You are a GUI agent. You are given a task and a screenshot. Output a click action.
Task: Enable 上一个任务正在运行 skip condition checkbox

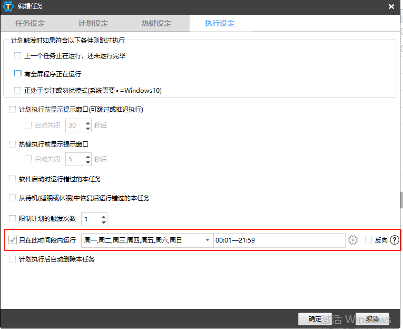pos(18,56)
